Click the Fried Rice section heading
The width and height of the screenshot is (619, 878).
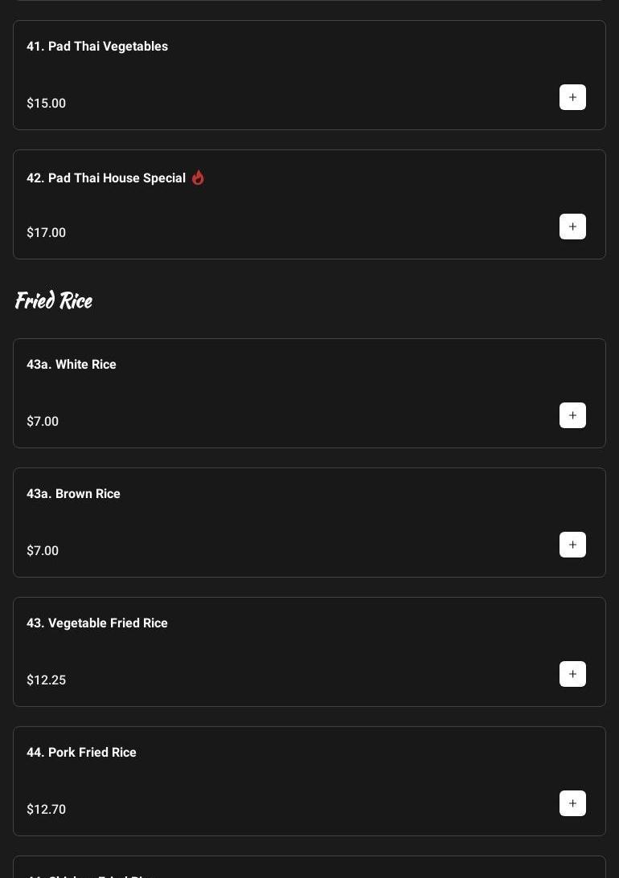click(54, 300)
